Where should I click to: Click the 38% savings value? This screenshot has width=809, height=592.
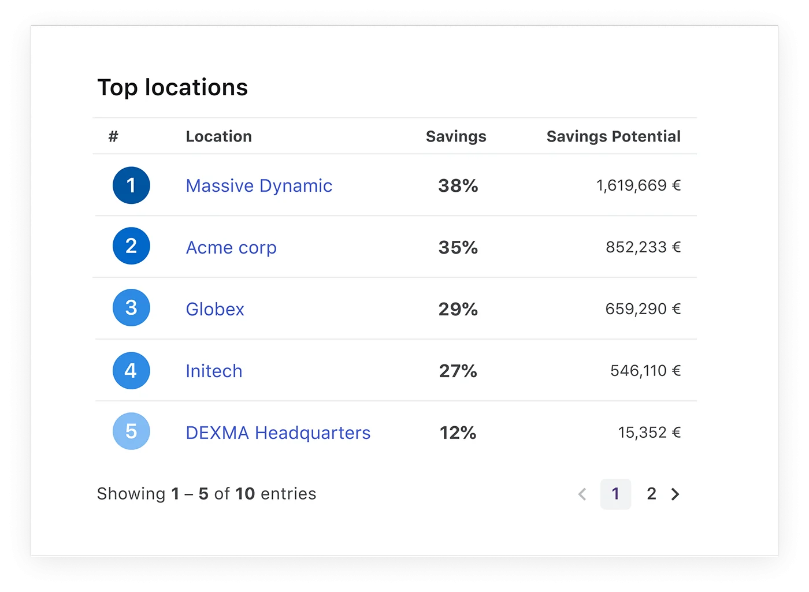[458, 186]
